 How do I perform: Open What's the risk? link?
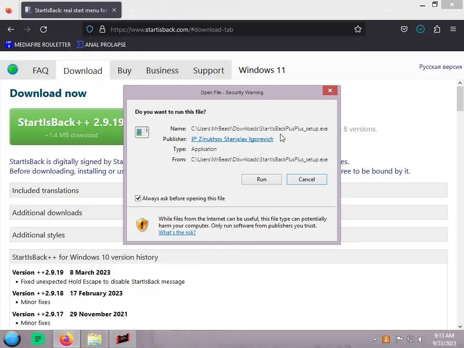pyautogui.click(x=177, y=232)
